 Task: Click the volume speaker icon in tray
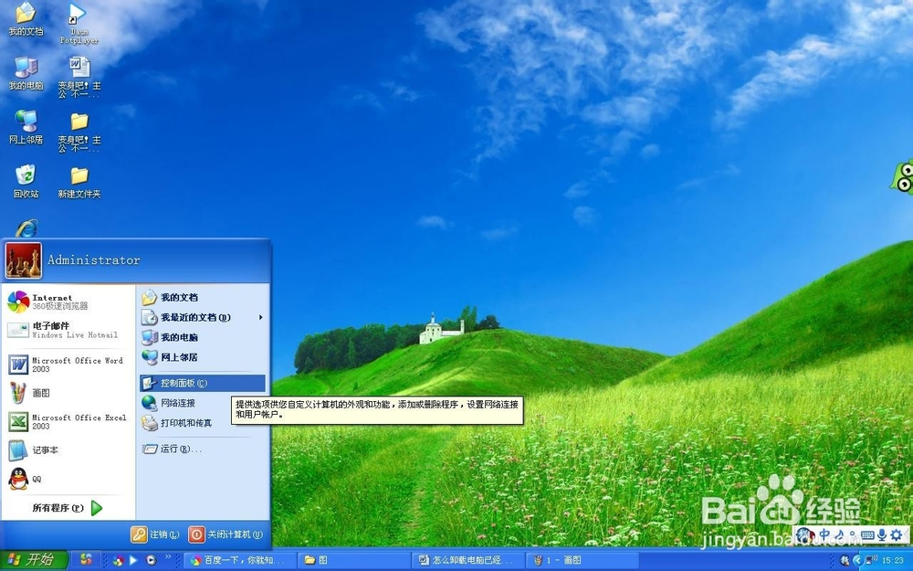coord(871,561)
